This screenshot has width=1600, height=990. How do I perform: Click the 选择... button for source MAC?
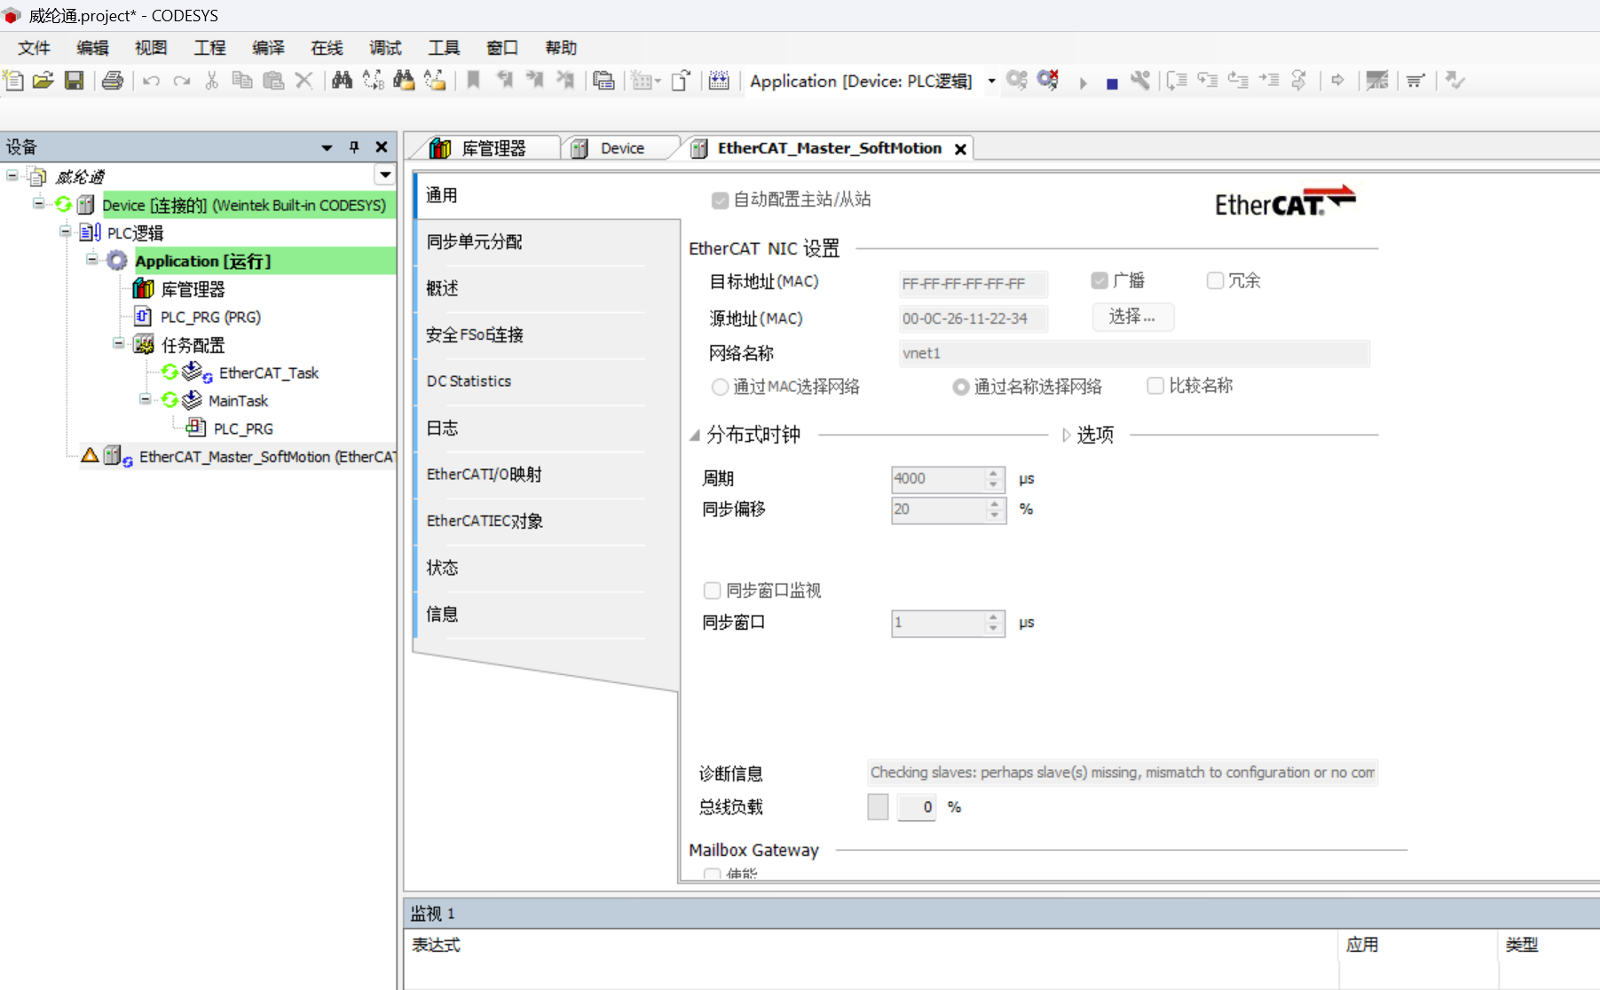click(x=1131, y=317)
